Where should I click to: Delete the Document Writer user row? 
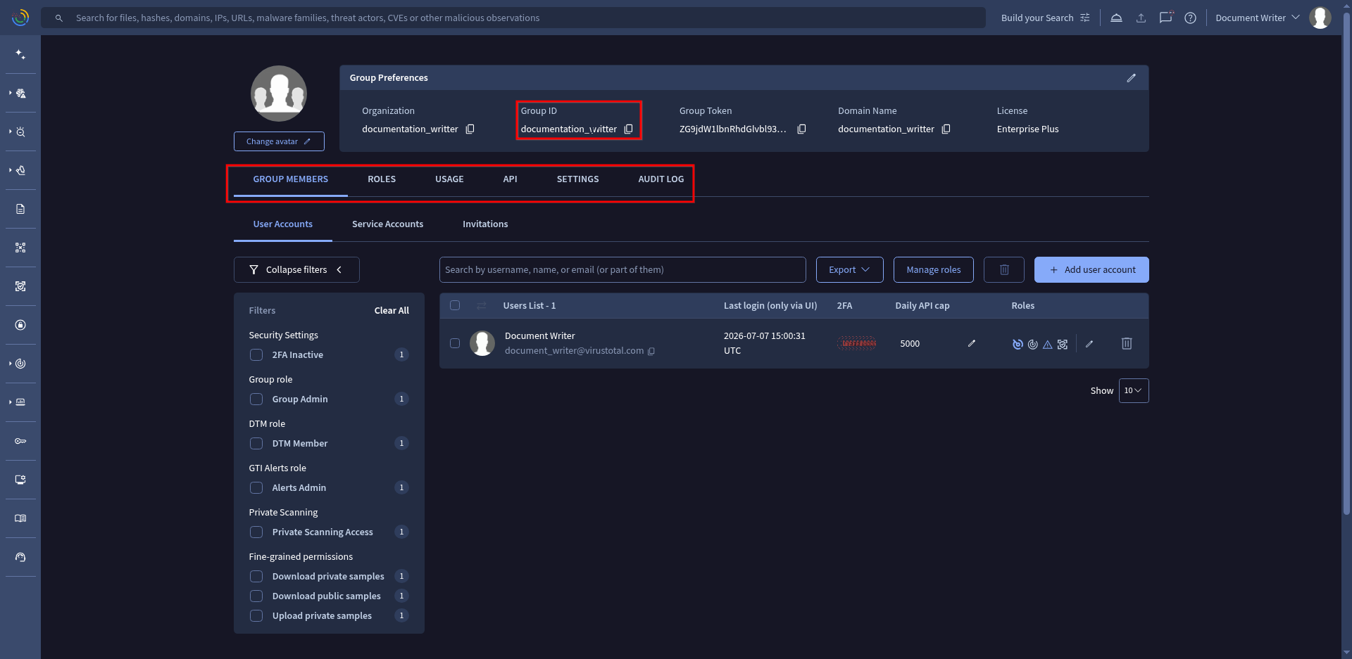pos(1127,343)
